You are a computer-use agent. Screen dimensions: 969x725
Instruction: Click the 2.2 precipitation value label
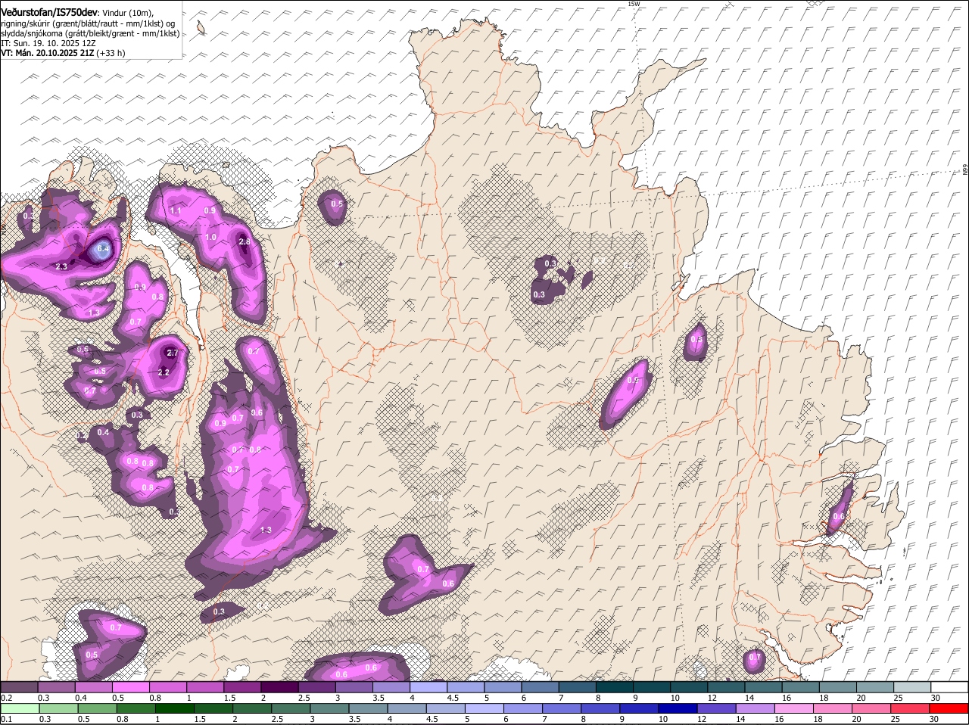click(x=164, y=373)
